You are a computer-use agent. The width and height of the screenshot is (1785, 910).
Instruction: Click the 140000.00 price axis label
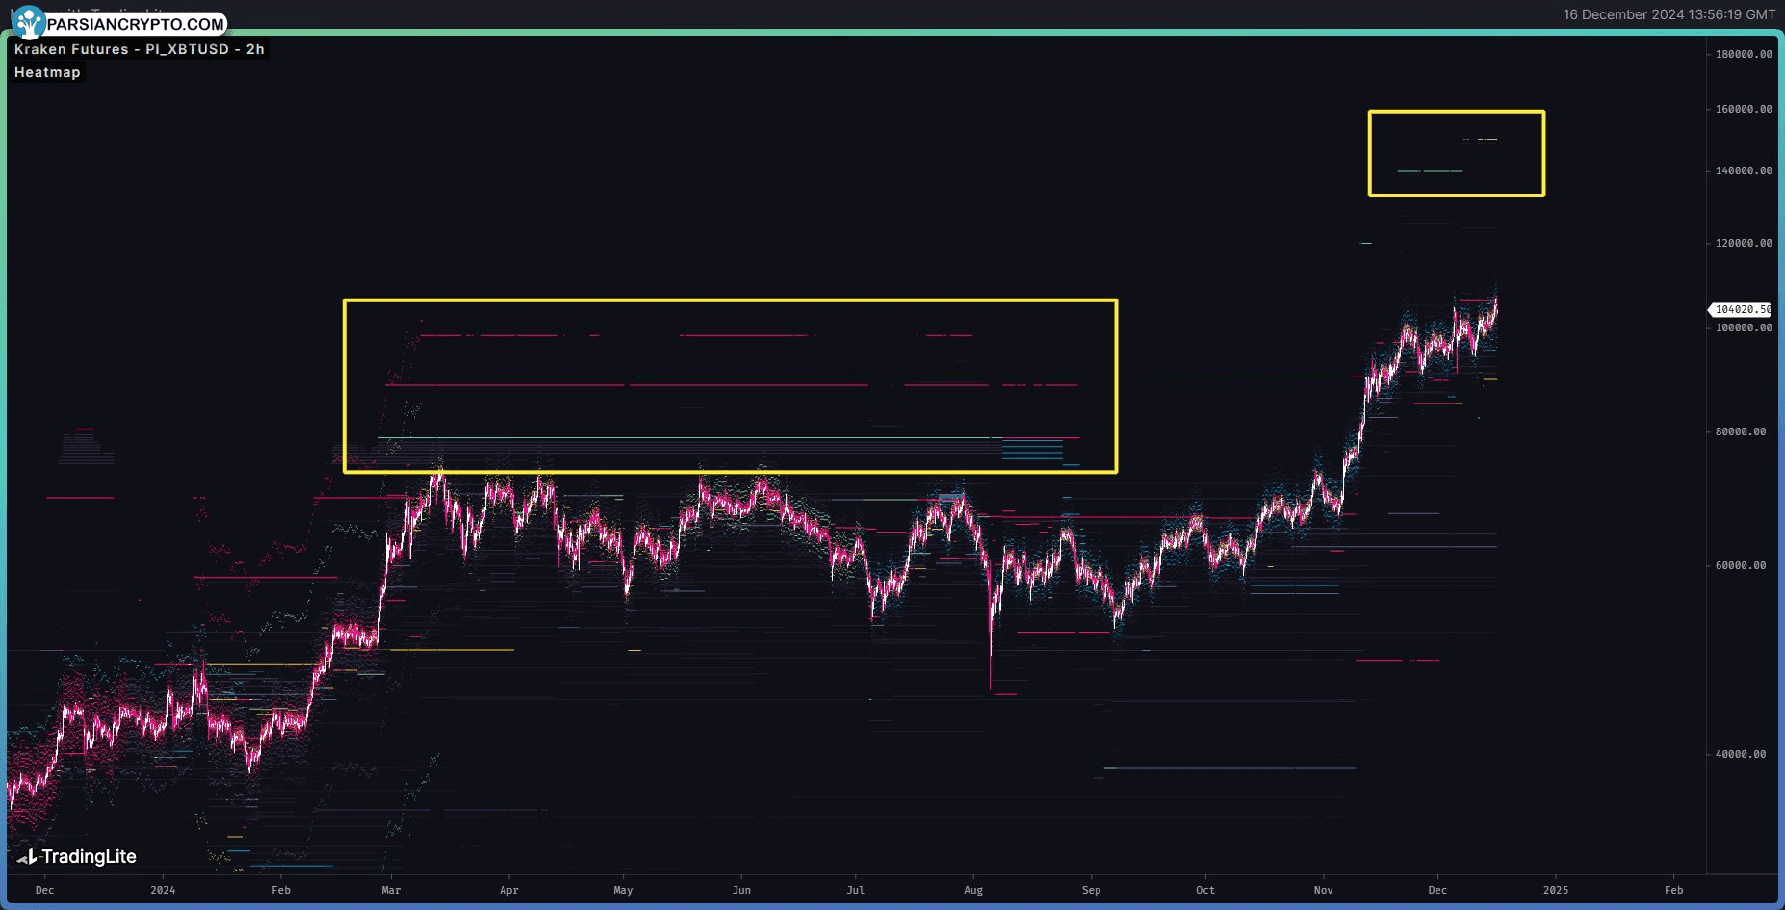(x=1744, y=170)
